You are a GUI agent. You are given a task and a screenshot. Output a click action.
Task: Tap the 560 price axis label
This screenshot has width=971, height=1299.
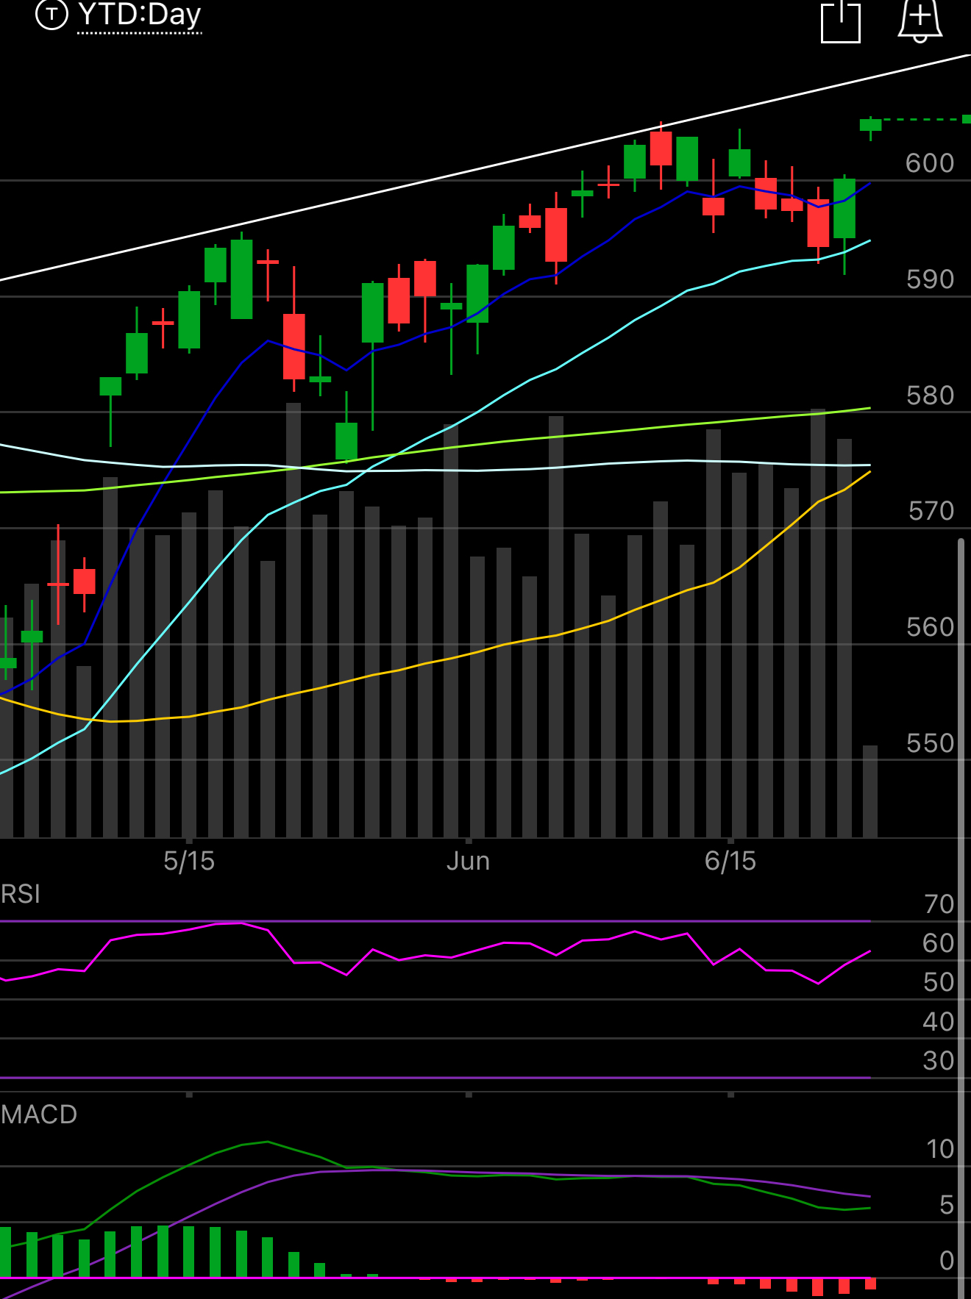pos(930,627)
